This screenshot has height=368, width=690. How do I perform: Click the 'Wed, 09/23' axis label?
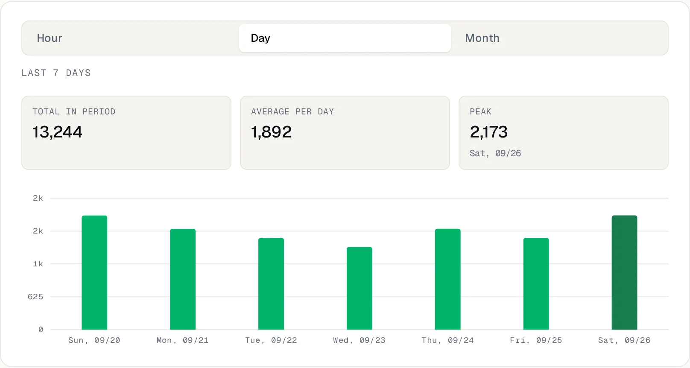tap(360, 340)
